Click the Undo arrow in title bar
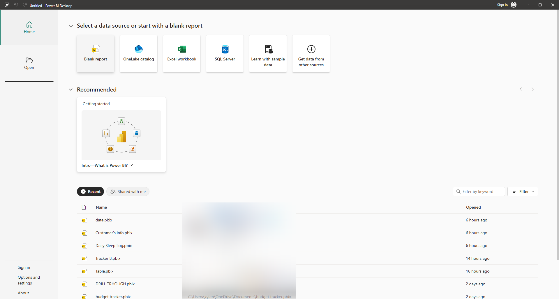Viewport: 559px width, 299px height. (x=16, y=5)
